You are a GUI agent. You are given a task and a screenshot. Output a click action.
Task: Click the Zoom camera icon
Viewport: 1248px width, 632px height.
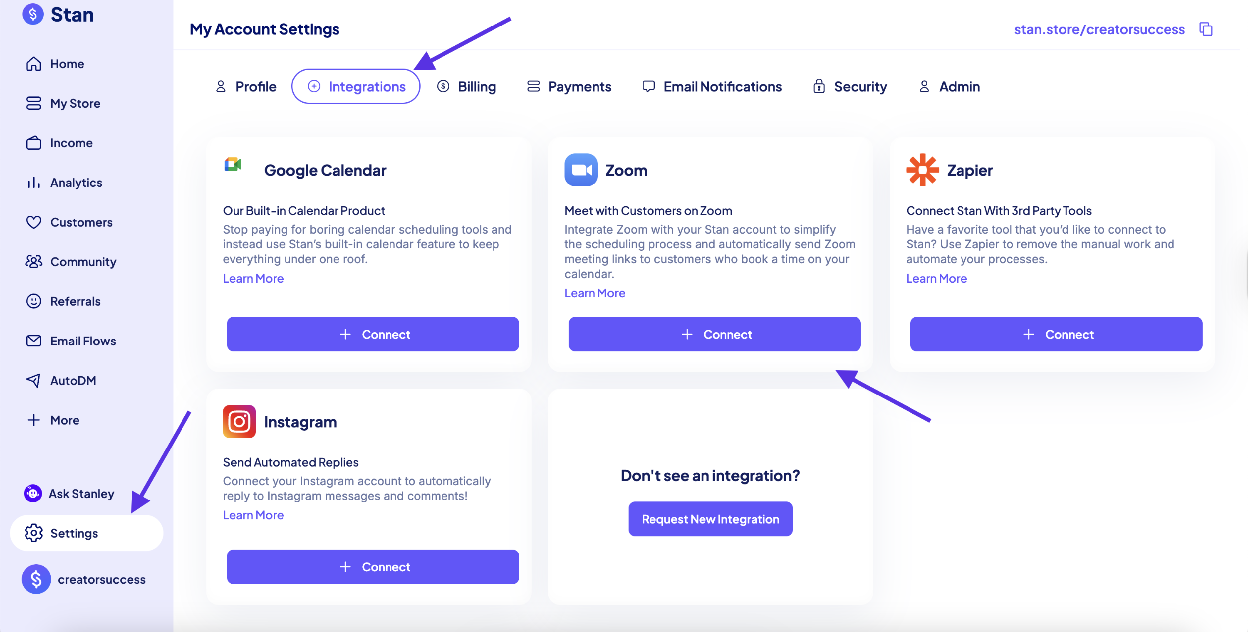coord(580,170)
